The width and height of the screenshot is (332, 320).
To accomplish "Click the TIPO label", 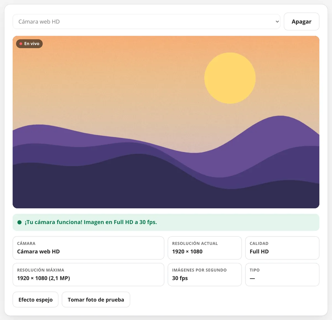I will tap(255, 270).
